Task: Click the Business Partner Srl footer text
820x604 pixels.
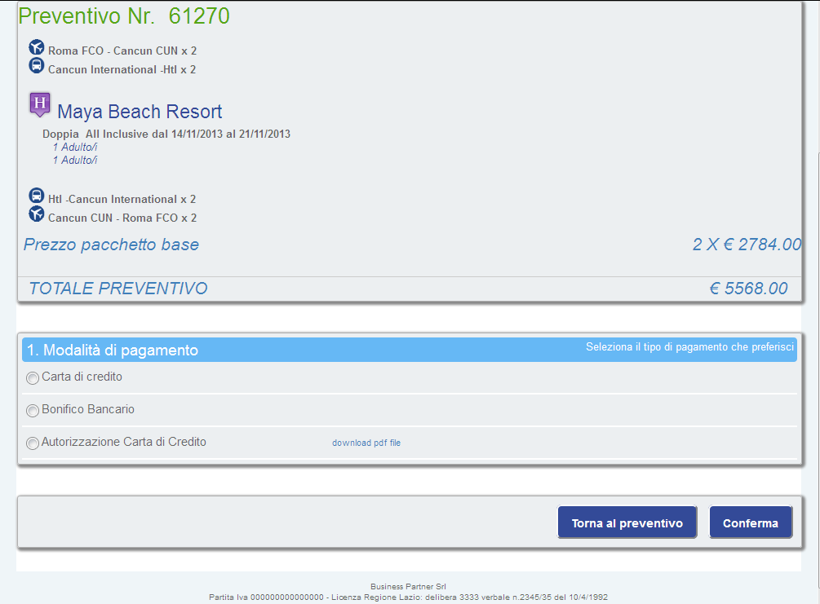Action: pos(409,587)
